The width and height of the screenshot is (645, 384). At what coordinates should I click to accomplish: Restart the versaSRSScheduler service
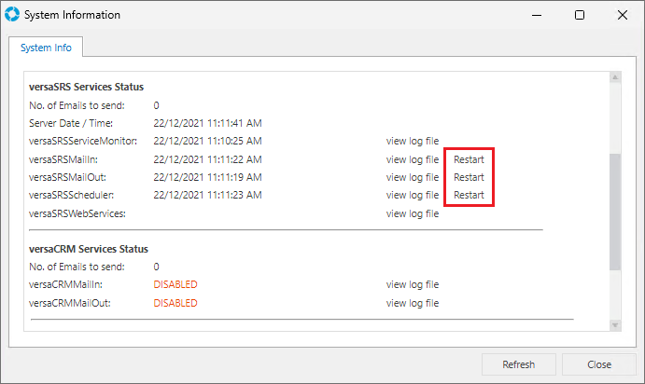tap(469, 196)
